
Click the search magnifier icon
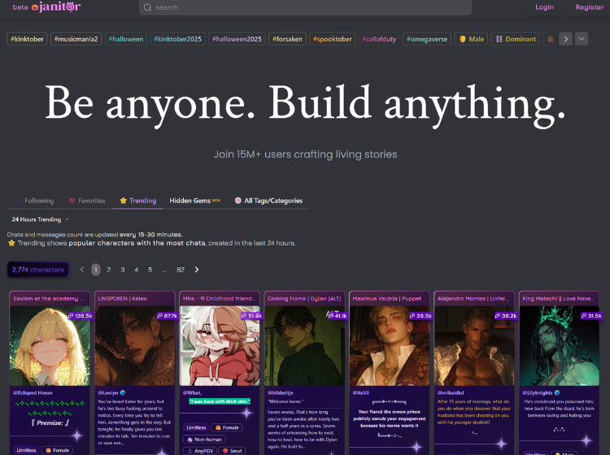click(147, 7)
